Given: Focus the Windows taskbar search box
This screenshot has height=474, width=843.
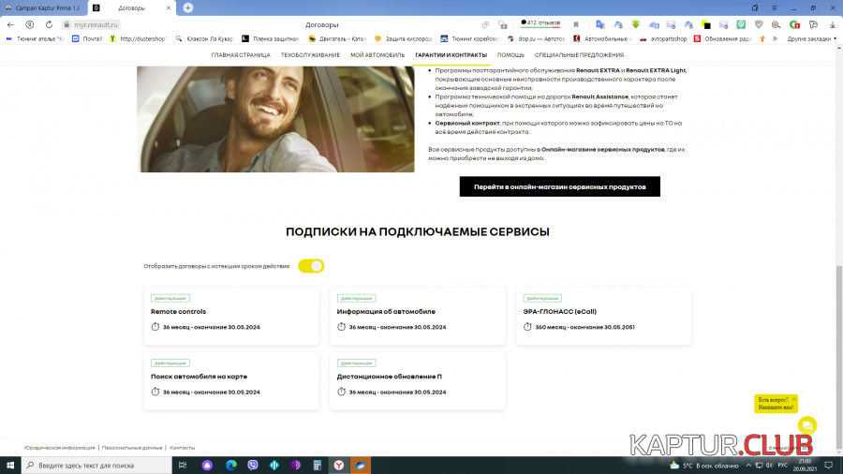Looking at the screenshot, I should click(96, 466).
